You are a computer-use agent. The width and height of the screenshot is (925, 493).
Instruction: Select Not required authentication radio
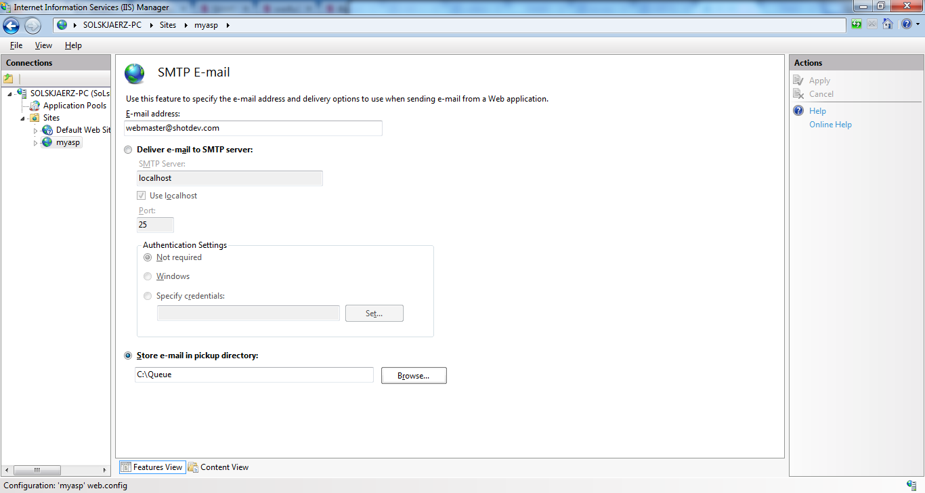pos(148,257)
